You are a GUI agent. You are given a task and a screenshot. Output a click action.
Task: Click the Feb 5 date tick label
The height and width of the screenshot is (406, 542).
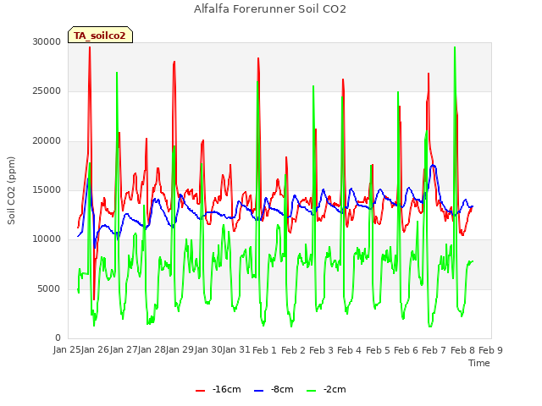click(x=378, y=350)
